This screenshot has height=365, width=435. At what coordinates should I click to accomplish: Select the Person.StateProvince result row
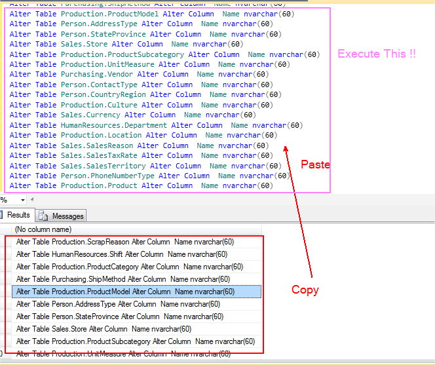(x=120, y=317)
